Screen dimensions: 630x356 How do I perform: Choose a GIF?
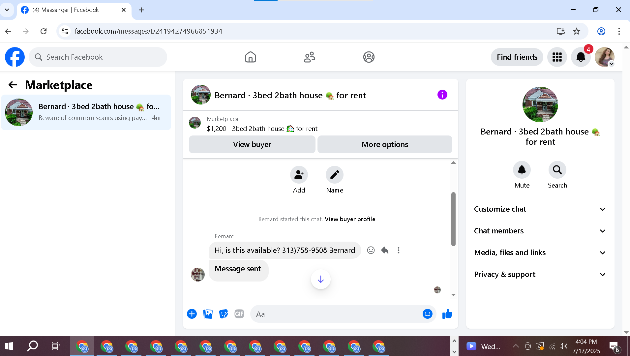click(239, 314)
